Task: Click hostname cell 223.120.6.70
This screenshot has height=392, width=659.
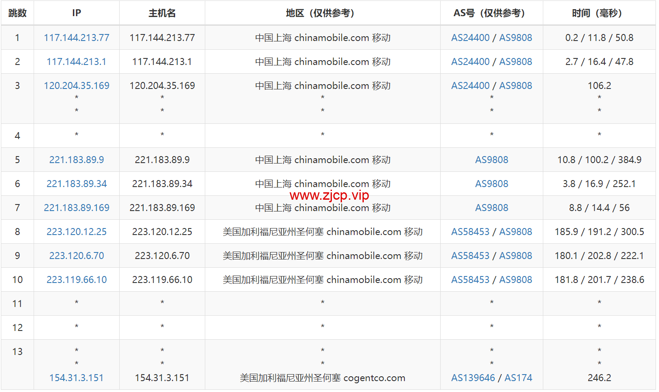Action: (162, 256)
